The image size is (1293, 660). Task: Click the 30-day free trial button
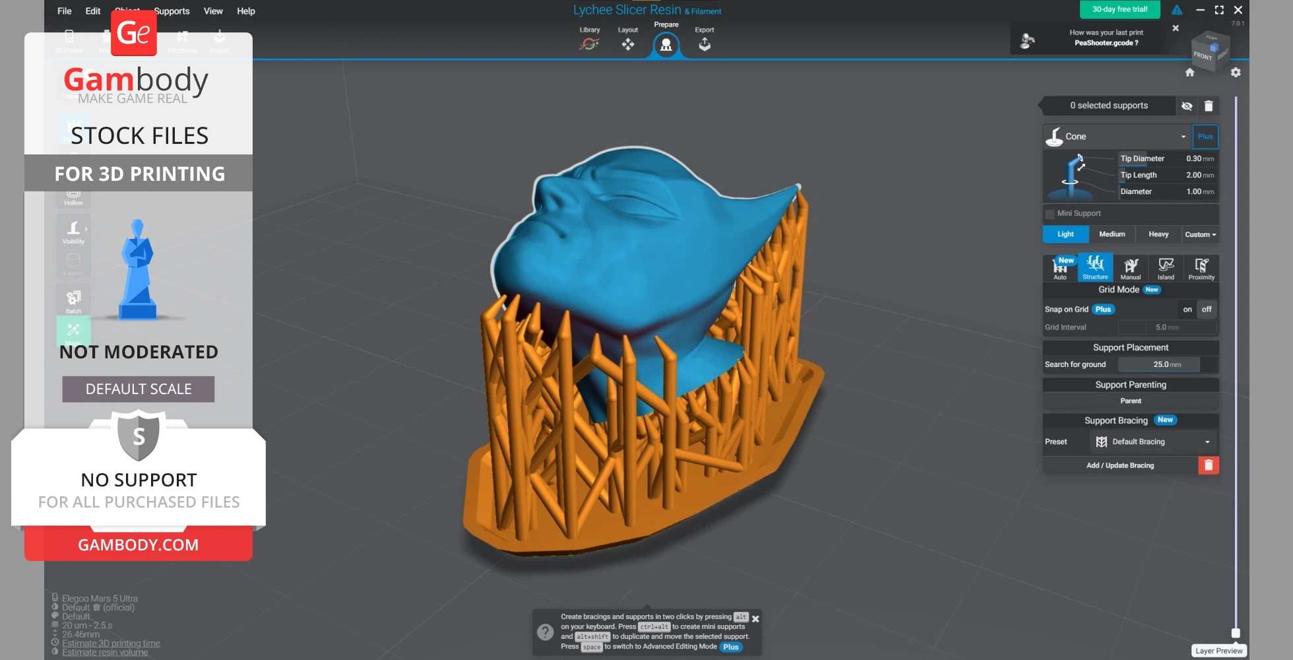click(1120, 9)
